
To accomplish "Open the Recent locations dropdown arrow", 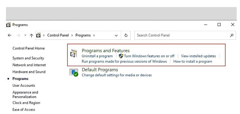I will click(25, 35).
